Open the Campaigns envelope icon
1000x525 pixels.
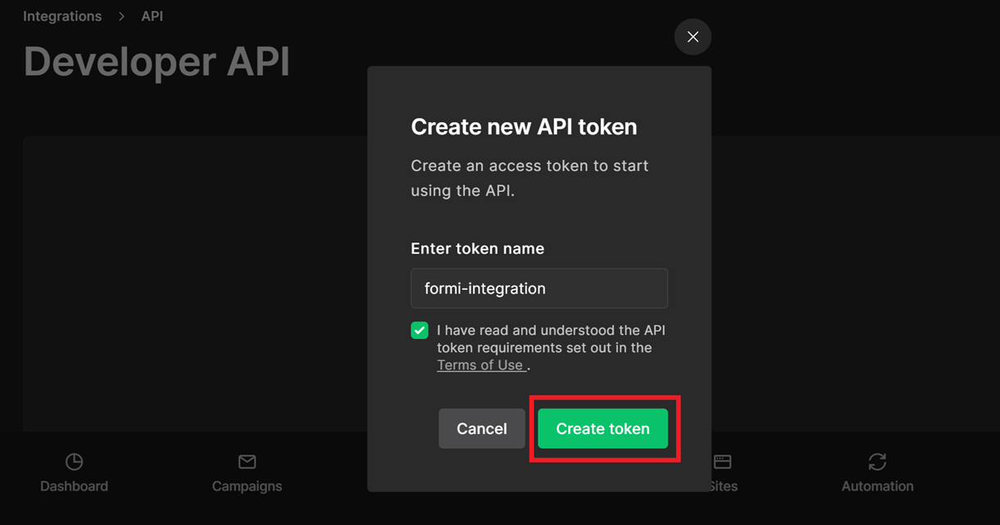coord(247,462)
